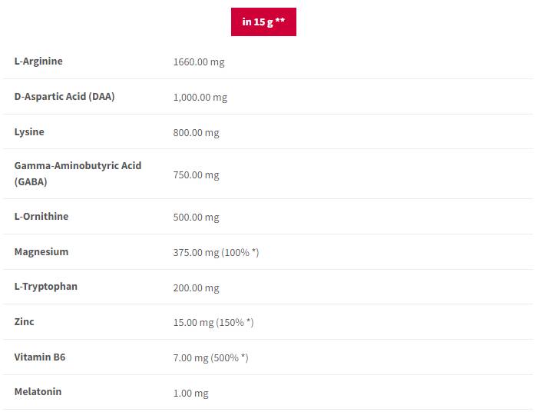This screenshot has height=412, width=539.
Task: Select the Zinc row label
Action: (25, 321)
